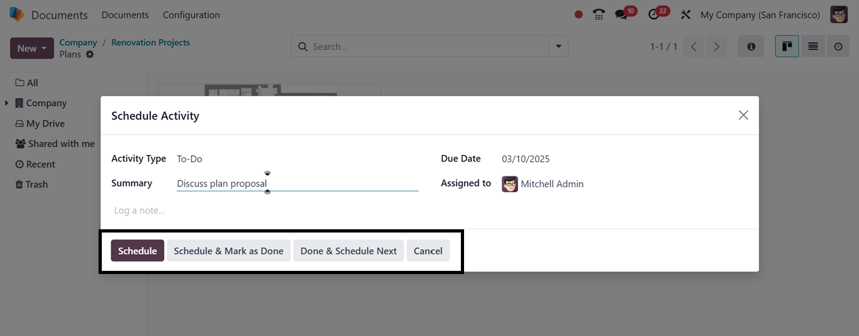The width and height of the screenshot is (859, 336).
Task: Click the Schedule button
Action: [137, 251]
